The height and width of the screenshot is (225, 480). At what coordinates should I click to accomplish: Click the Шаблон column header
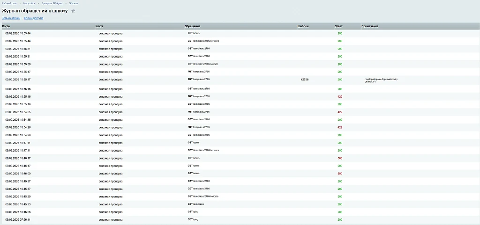click(x=303, y=26)
